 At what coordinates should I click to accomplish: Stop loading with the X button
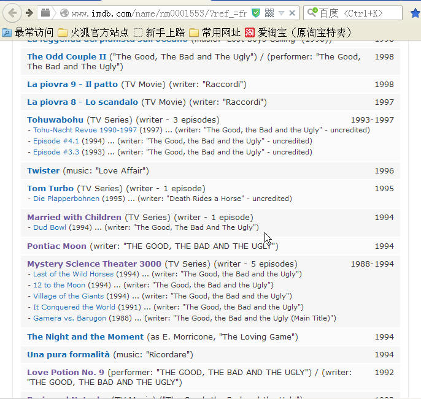pyautogui.click(x=292, y=13)
